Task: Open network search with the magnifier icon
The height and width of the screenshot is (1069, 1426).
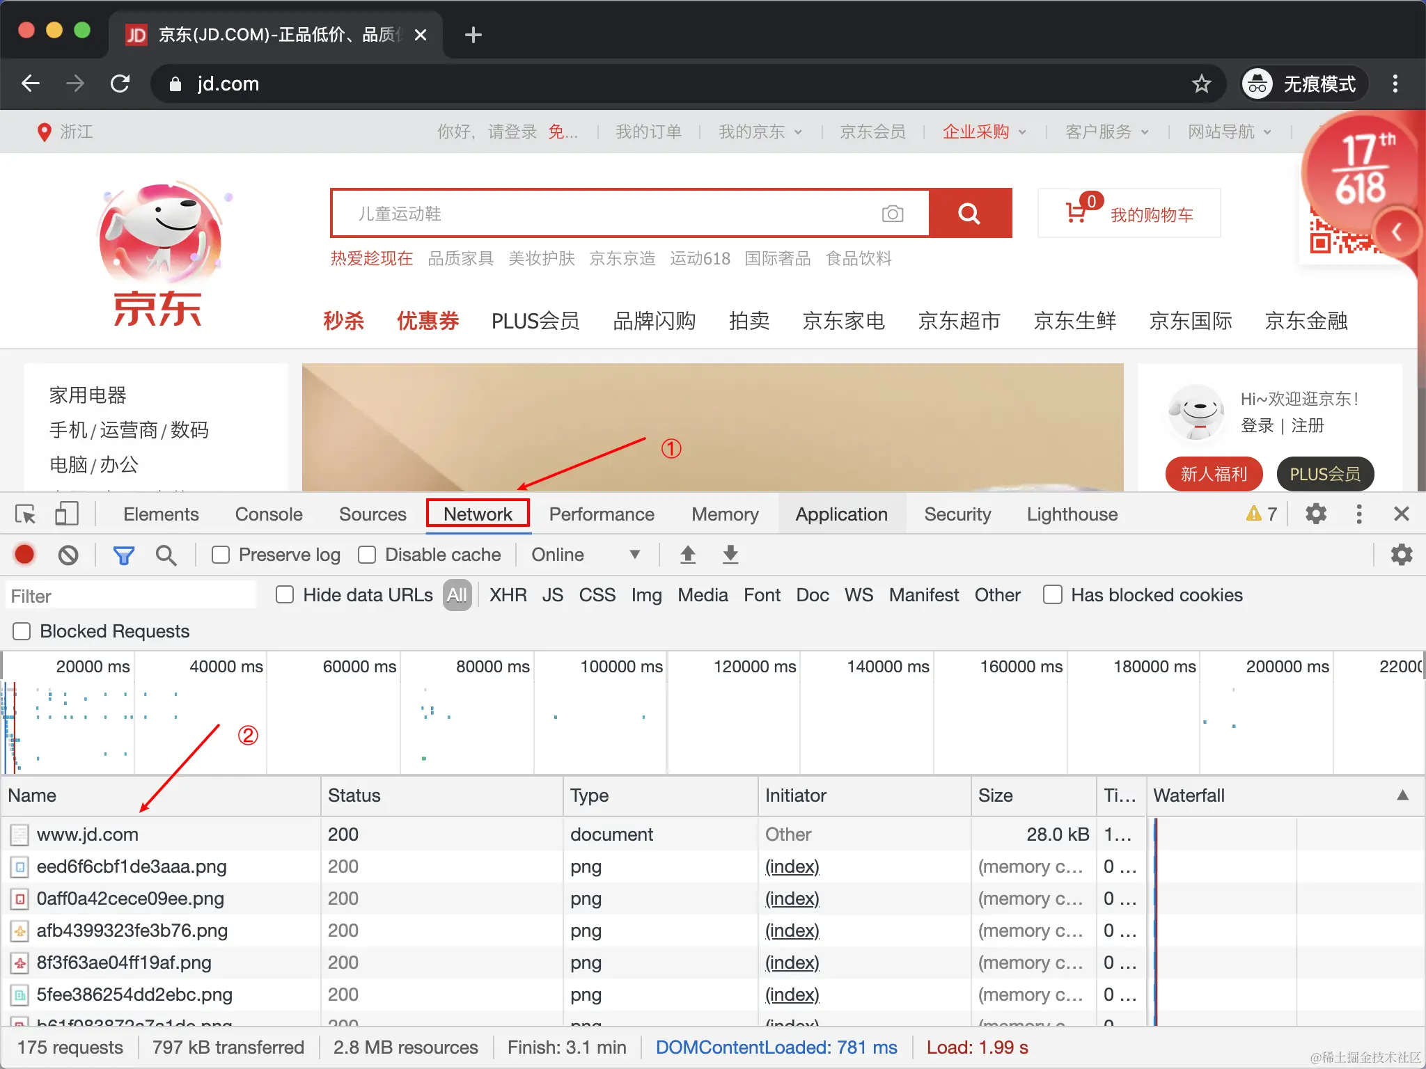Action: [166, 555]
